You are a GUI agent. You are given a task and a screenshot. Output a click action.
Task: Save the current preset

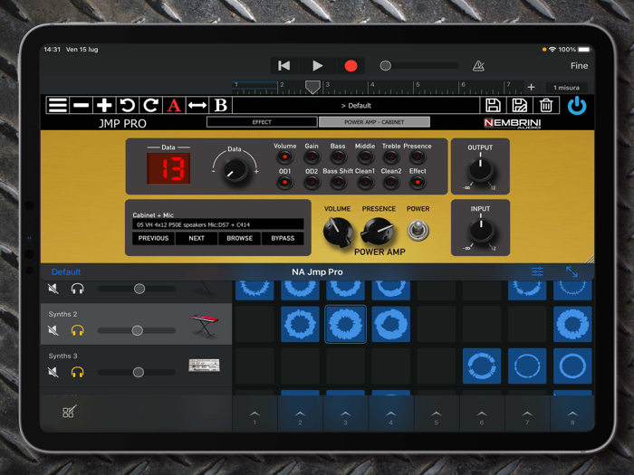tap(493, 106)
